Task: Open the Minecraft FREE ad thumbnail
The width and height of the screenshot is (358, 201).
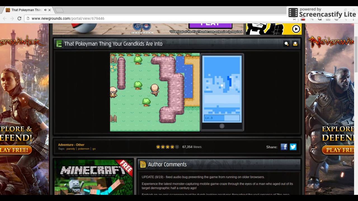Action: pyautogui.click(x=94, y=177)
